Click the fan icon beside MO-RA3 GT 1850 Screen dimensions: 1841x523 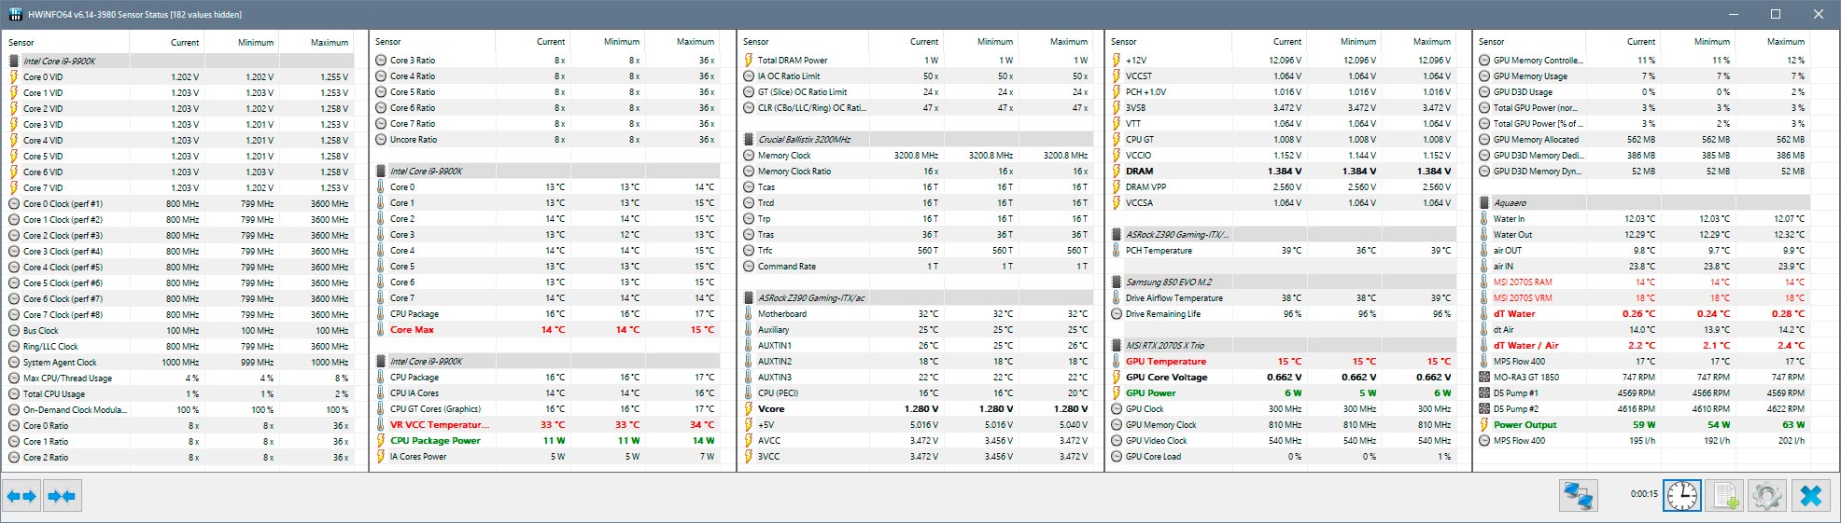tap(1484, 377)
